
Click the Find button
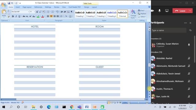point(141,10)
